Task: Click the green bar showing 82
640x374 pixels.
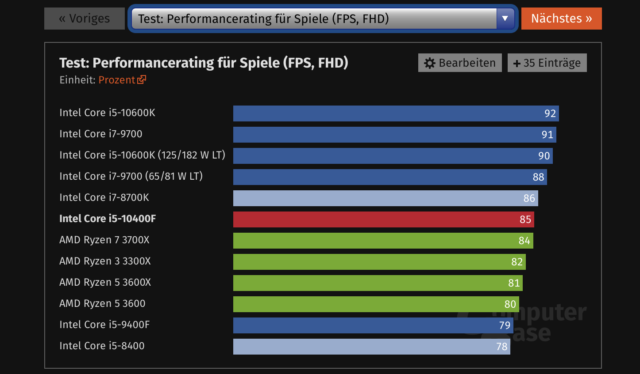Action: [x=379, y=262]
